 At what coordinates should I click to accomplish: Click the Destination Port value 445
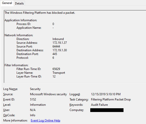pyautogui.click(x=55, y=54)
